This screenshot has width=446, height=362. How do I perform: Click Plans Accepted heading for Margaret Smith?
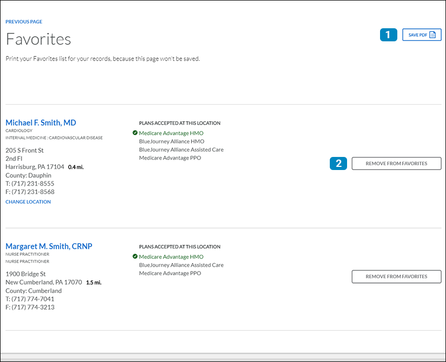click(180, 246)
